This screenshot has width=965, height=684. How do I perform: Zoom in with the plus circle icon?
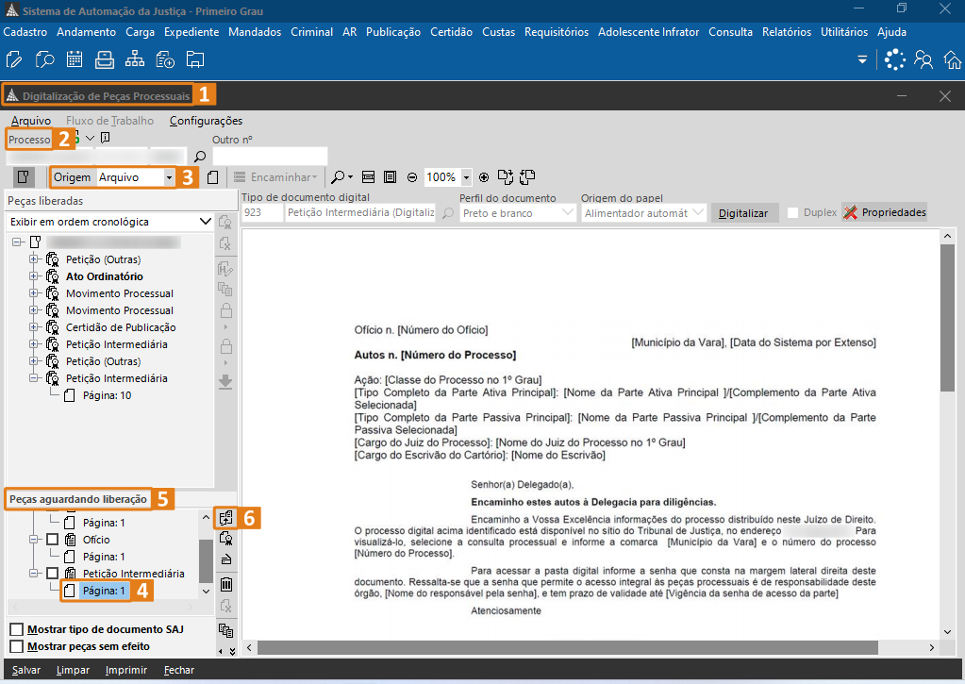[x=484, y=177]
